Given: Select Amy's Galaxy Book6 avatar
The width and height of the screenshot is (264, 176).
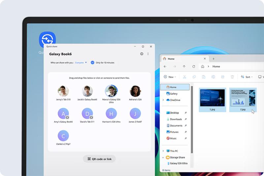Looking at the screenshot, I should [x=63, y=114].
